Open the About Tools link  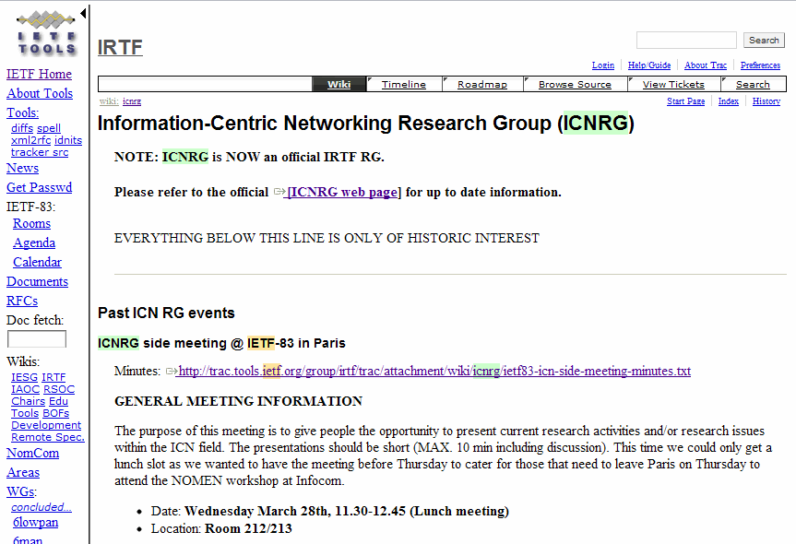40,93
